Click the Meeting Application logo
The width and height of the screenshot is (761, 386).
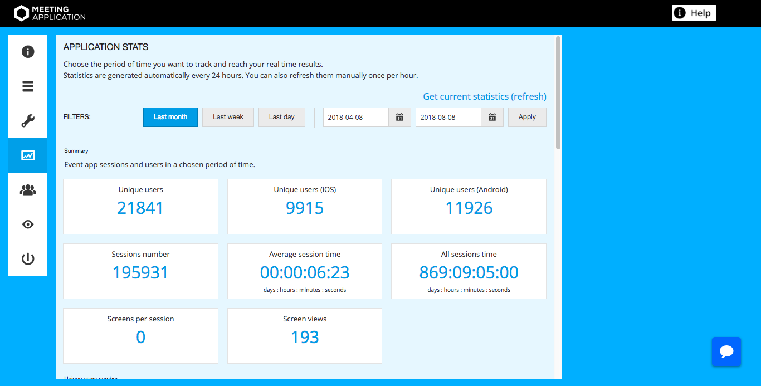point(50,13)
